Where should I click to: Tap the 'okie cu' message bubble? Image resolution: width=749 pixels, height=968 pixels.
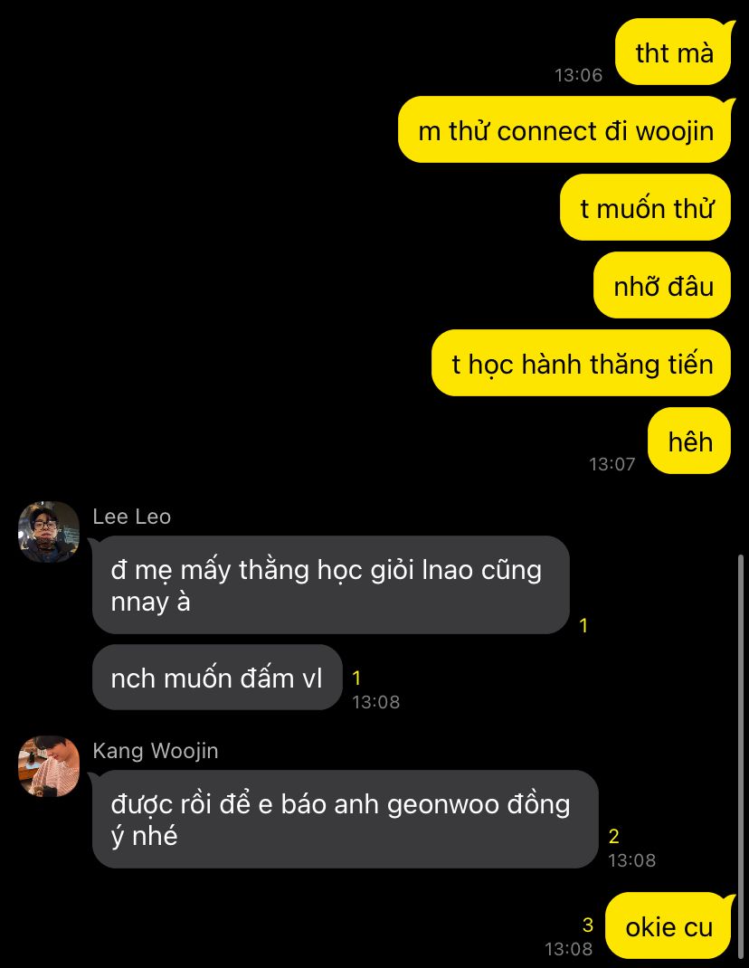point(669,926)
